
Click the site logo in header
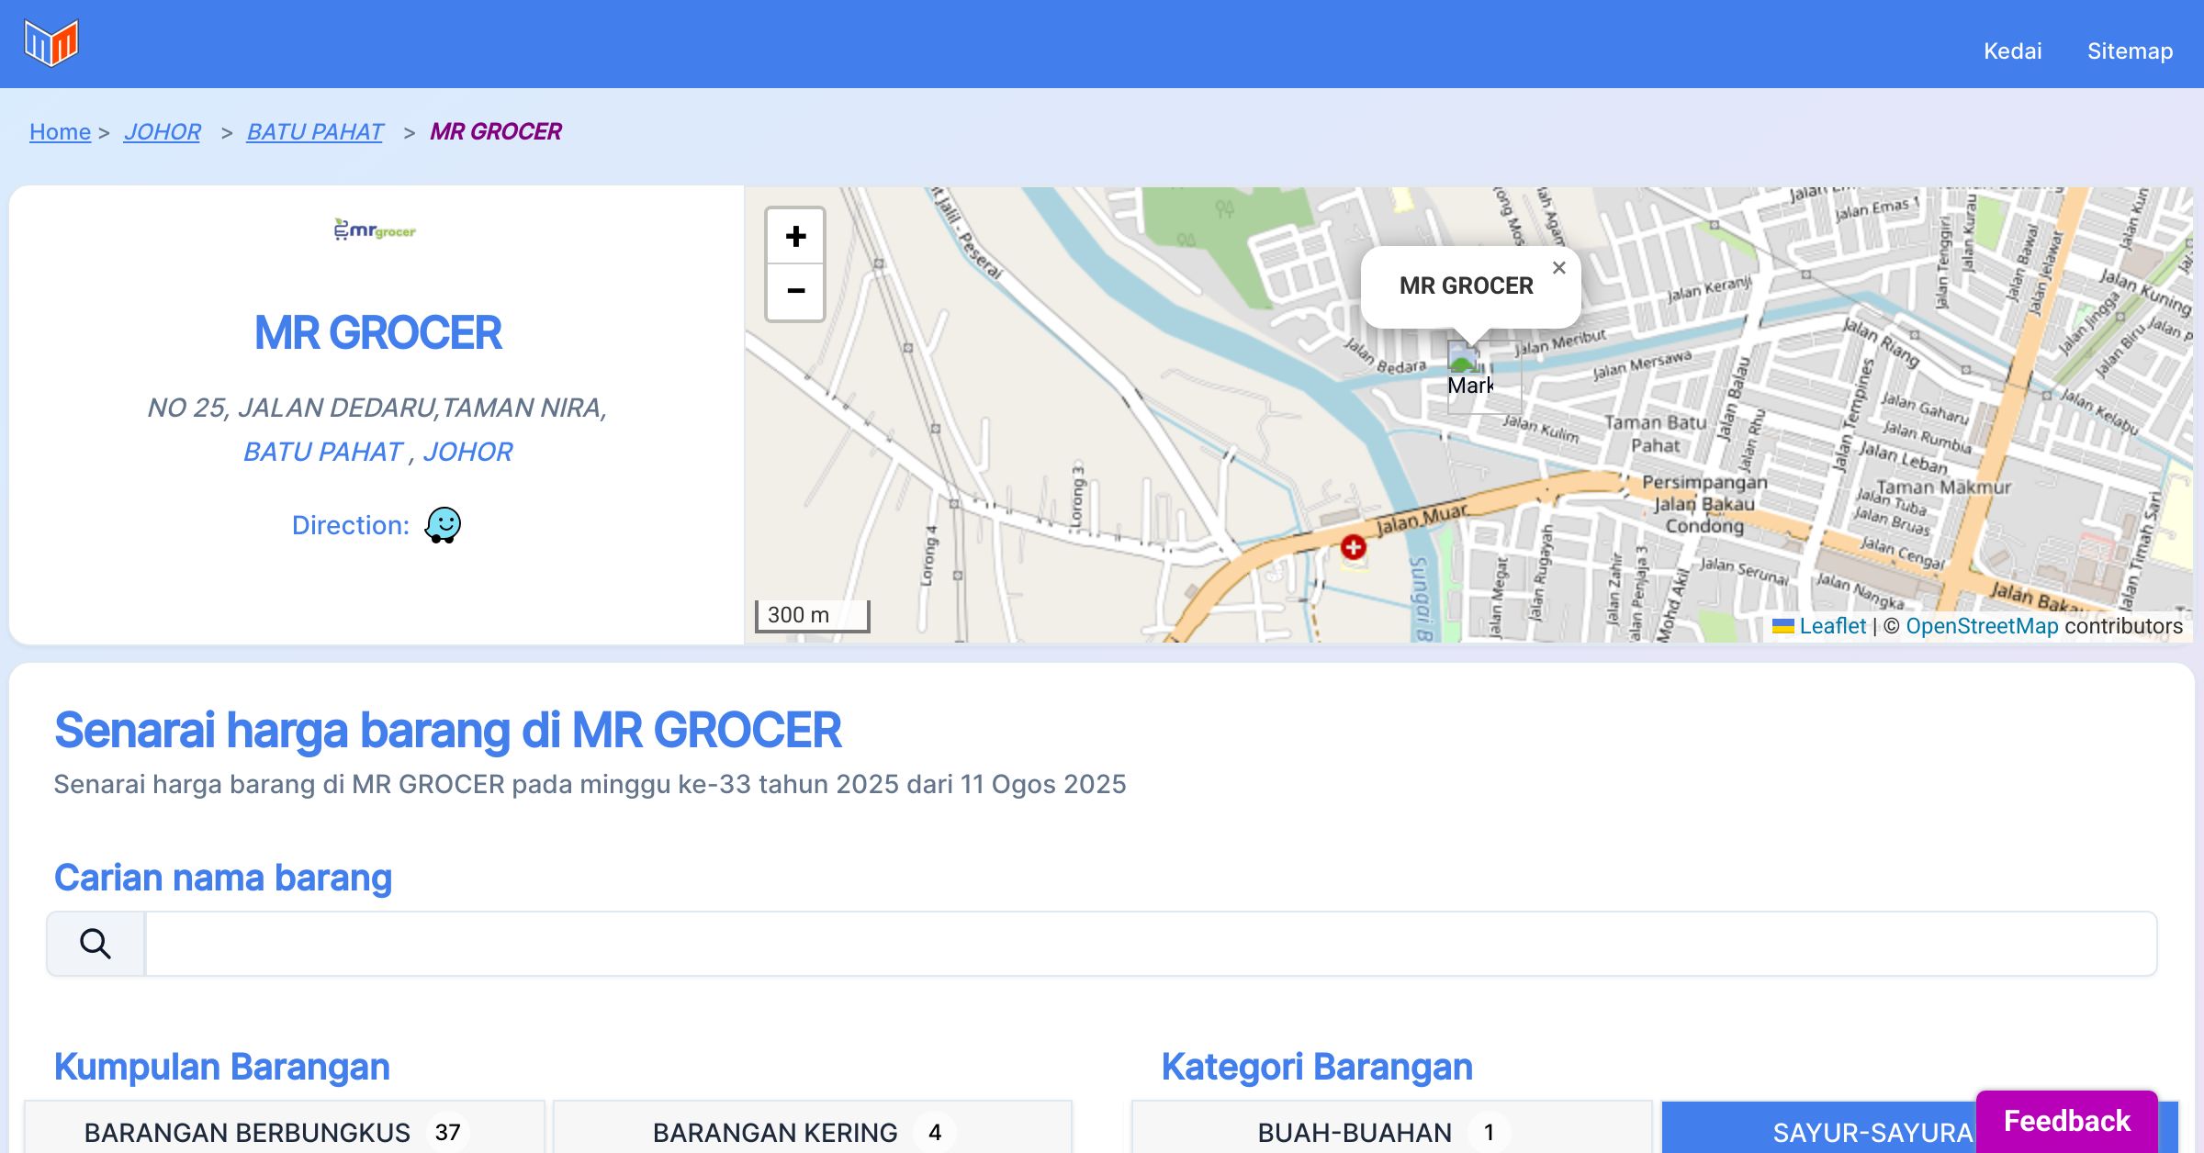pos(51,43)
